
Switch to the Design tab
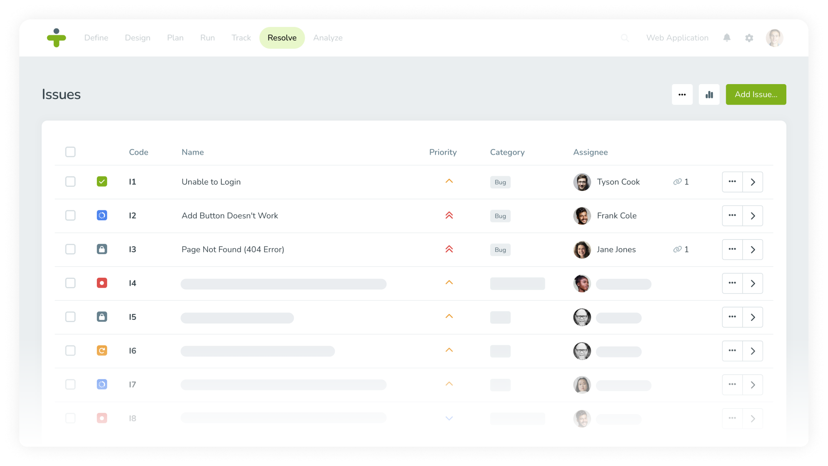point(137,38)
